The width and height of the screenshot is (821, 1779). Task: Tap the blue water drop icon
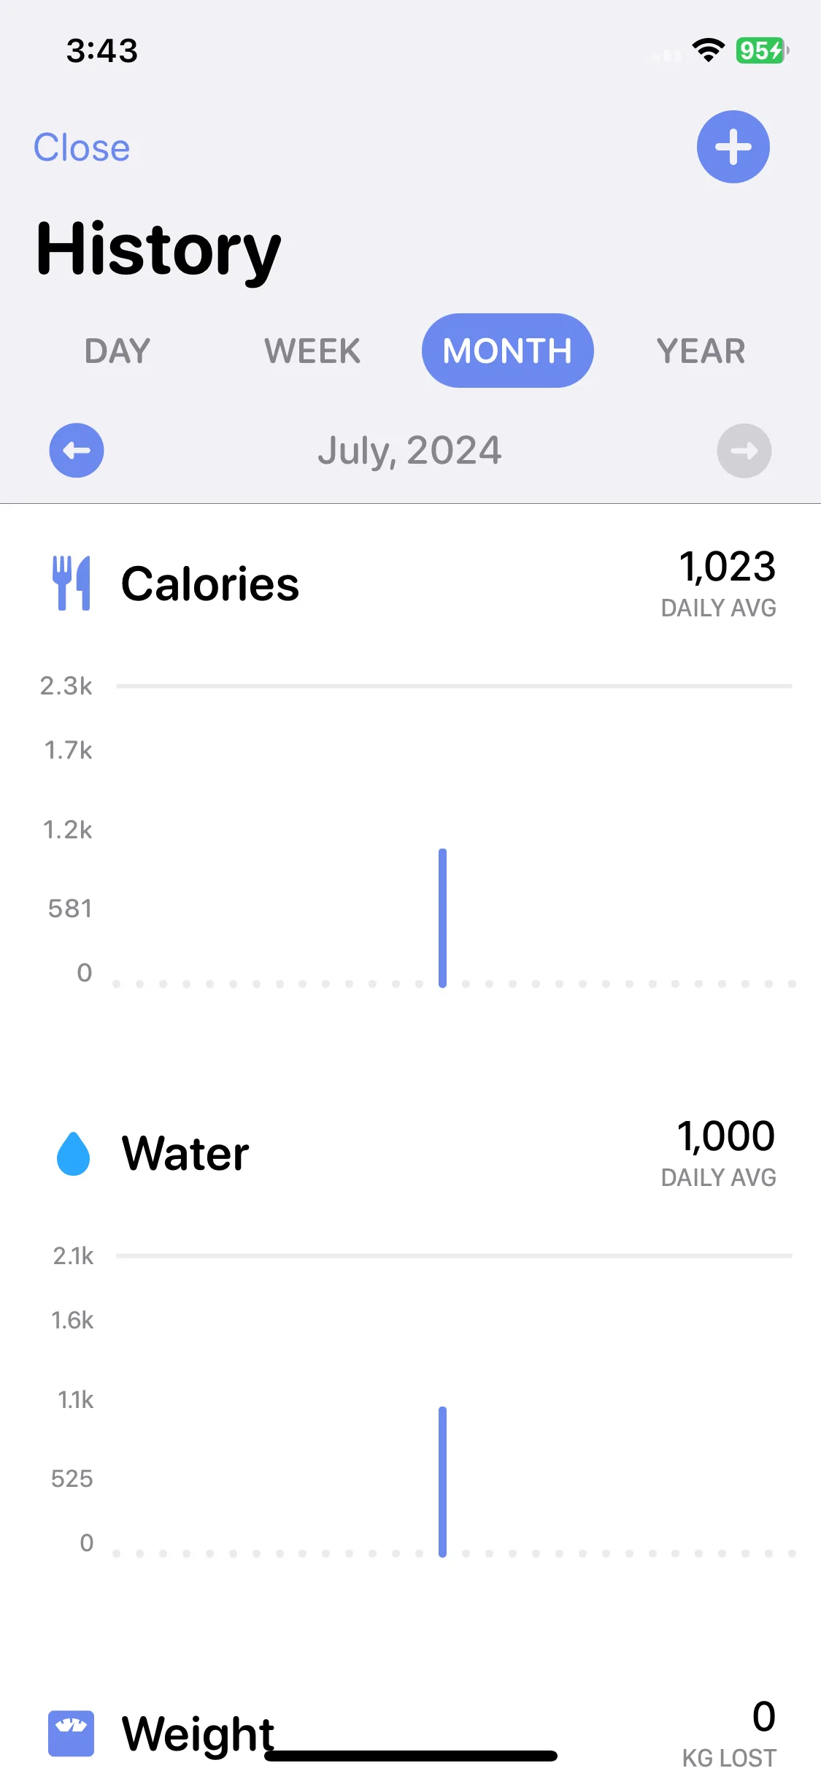tap(73, 1153)
